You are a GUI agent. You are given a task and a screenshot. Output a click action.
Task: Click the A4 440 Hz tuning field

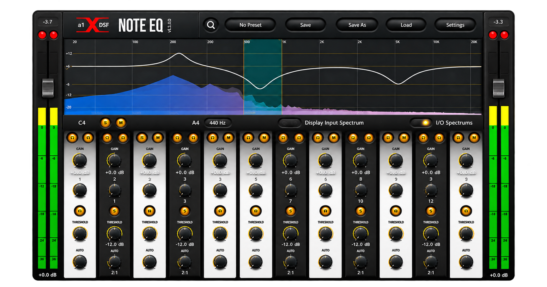(x=217, y=123)
